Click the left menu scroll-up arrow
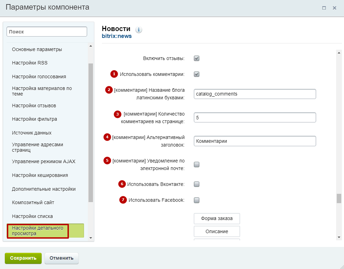344x269 pixels. [91, 46]
